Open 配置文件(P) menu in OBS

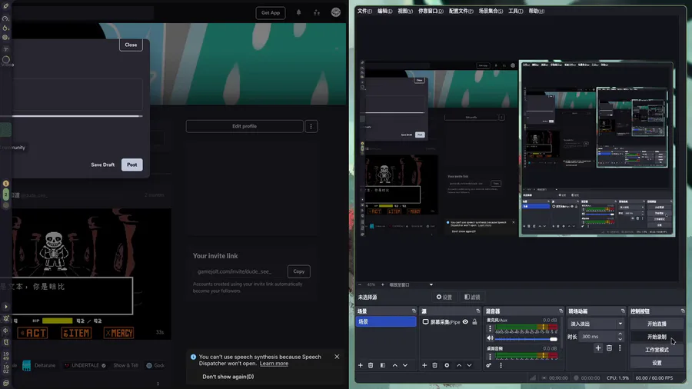coord(461,11)
